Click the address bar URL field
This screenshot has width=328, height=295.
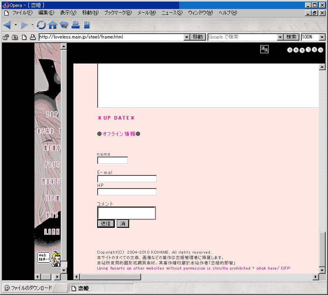111,37
